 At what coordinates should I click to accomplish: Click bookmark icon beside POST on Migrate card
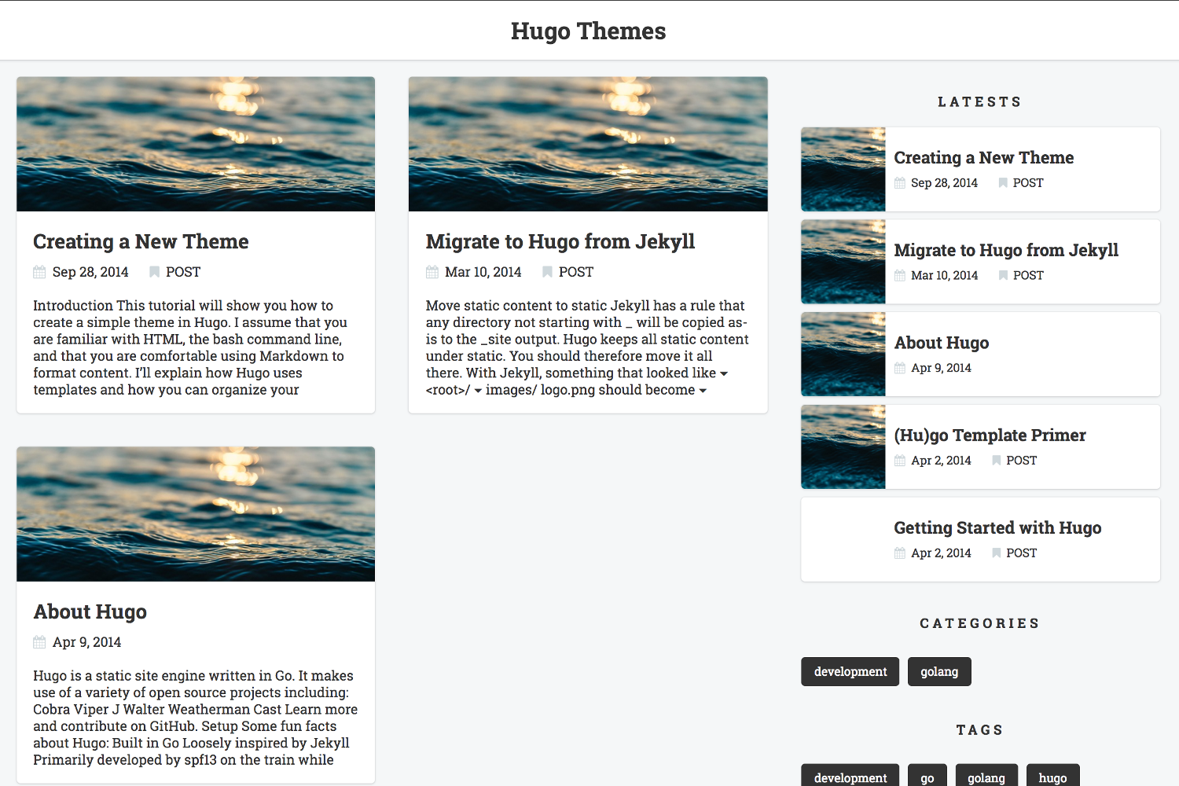547,272
